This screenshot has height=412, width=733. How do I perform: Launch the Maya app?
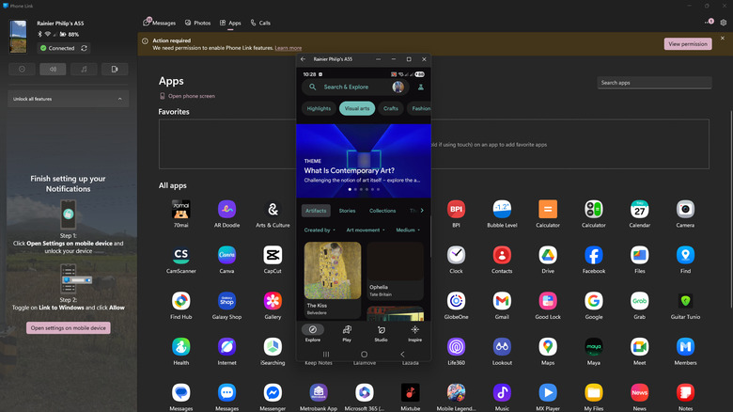pyautogui.click(x=593, y=347)
